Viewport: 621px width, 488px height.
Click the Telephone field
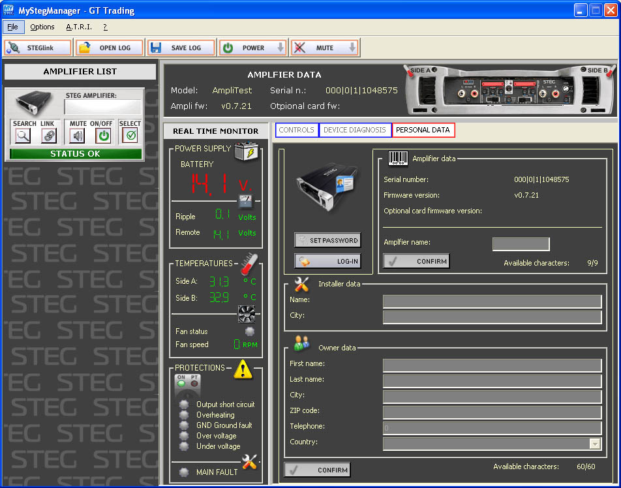(492, 428)
